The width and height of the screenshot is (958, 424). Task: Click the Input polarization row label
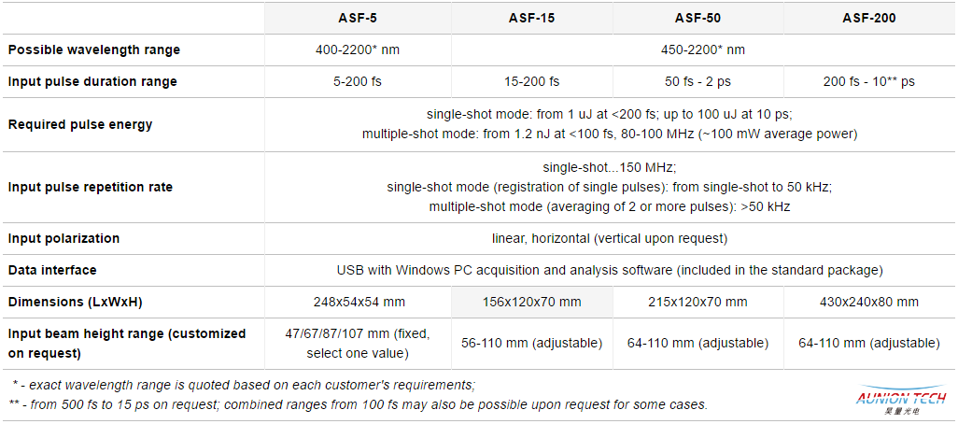coord(63,238)
